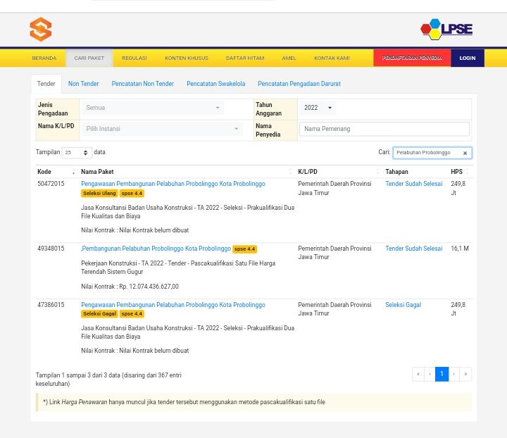Open Jenis Pengadaan dropdown
The height and width of the screenshot is (438, 507).
[x=152, y=108]
